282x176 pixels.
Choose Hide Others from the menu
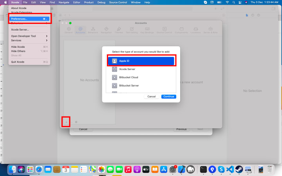click(x=29, y=51)
